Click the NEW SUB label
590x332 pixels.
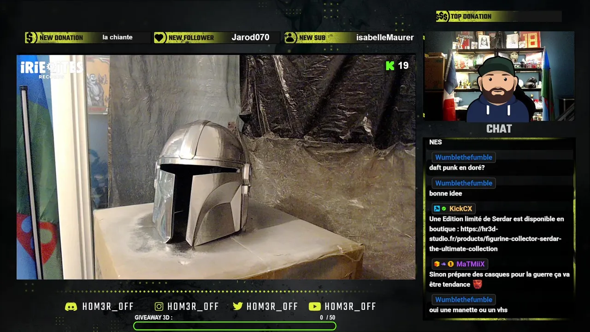[312, 38]
